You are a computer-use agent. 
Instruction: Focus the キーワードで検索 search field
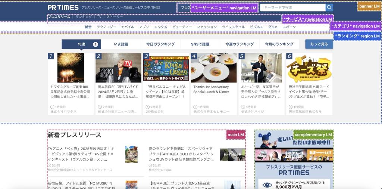tap(293, 7)
